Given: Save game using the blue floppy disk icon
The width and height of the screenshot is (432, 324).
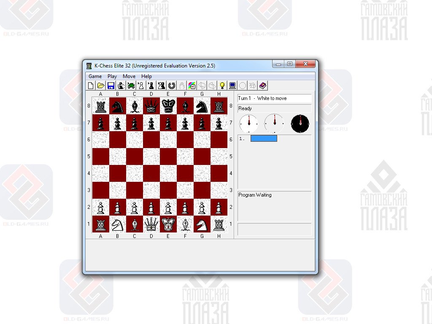Looking at the screenshot, I should point(111,86).
